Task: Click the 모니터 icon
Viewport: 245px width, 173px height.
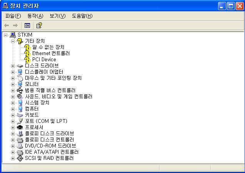Action: tap(20, 84)
